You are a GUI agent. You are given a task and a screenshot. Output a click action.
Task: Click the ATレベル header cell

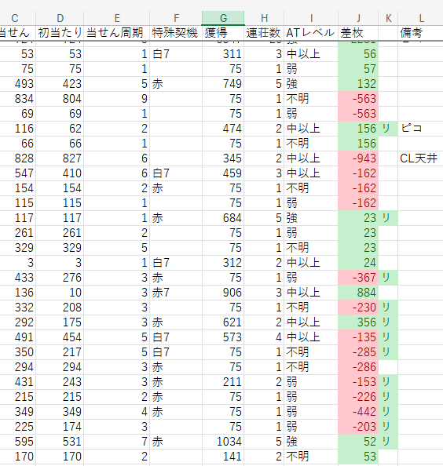tap(311, 33)
